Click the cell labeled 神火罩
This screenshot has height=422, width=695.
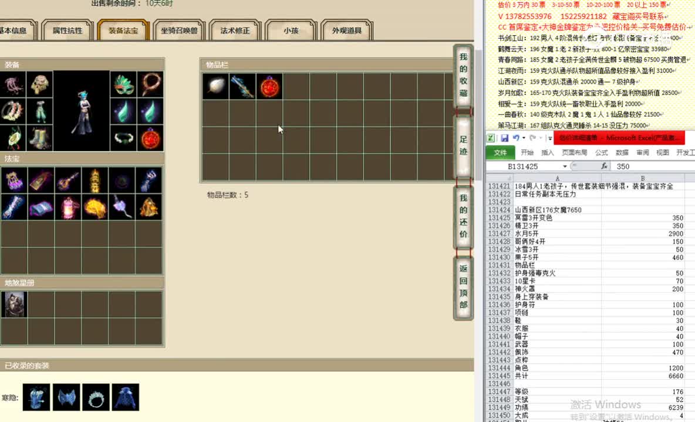[x=557, y=289]
